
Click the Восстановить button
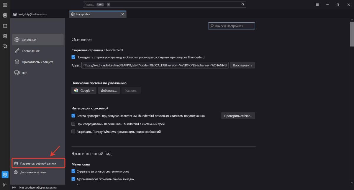[242, 65]
